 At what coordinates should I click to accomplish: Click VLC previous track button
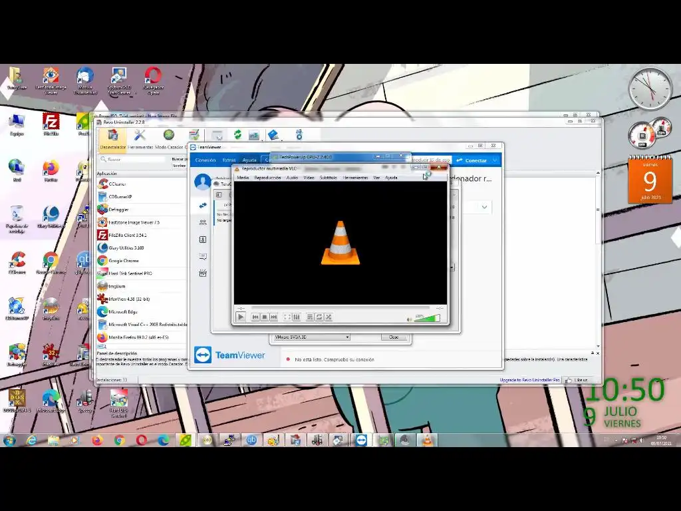pyautogui.click(x=255, y=317)
